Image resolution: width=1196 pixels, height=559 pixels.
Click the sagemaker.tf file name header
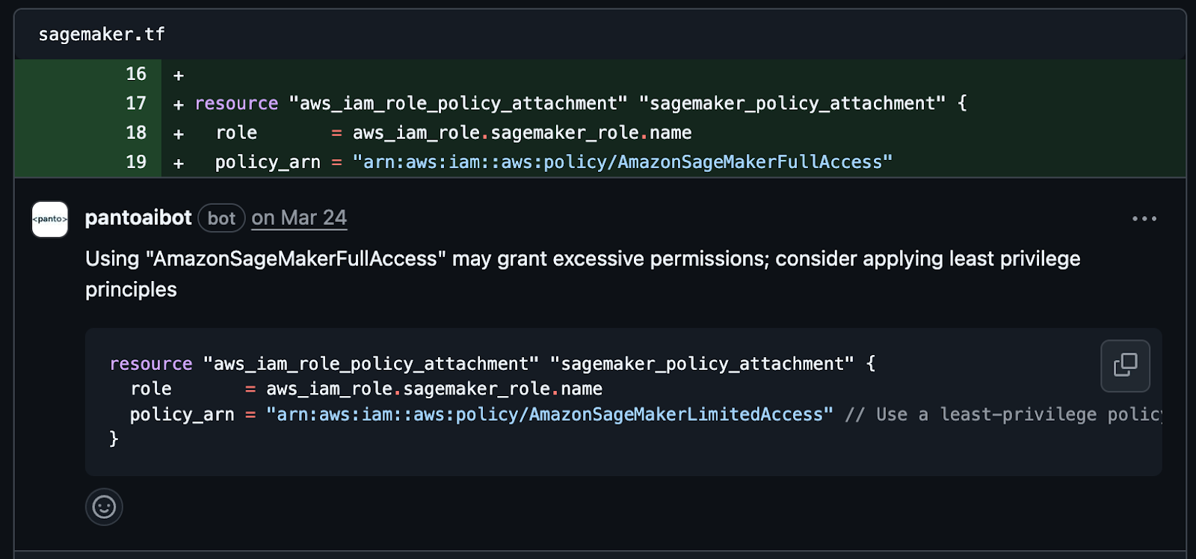(102, 34)
